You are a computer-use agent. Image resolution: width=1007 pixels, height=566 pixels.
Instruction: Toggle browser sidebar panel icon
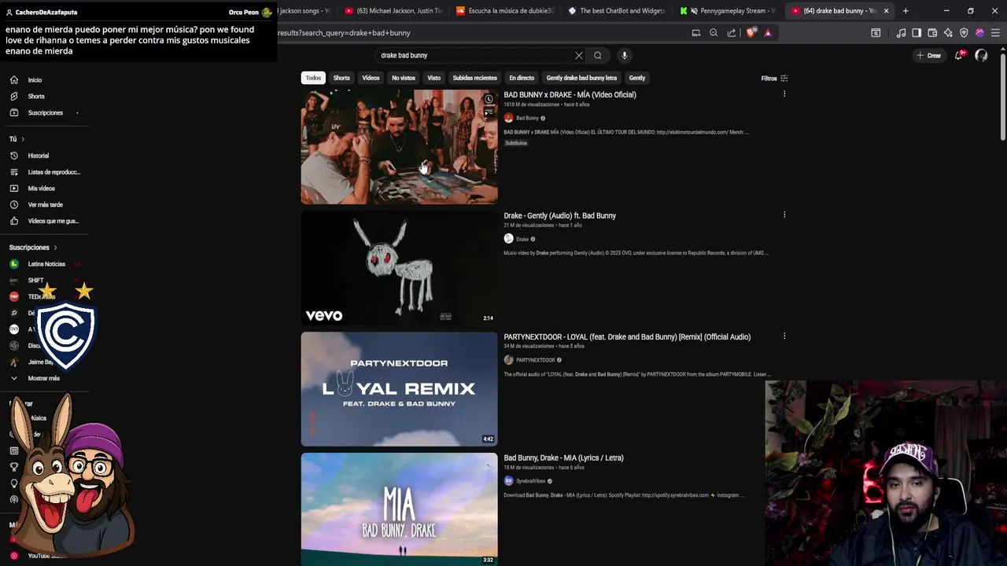pyautogui.click(x=917, y=33)
